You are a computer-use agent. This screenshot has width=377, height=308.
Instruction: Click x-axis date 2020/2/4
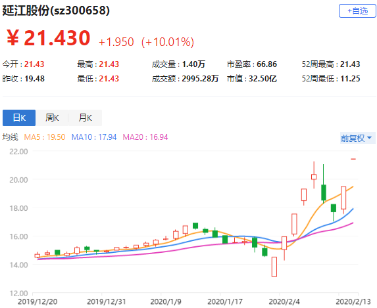click(x=284, y=301)
